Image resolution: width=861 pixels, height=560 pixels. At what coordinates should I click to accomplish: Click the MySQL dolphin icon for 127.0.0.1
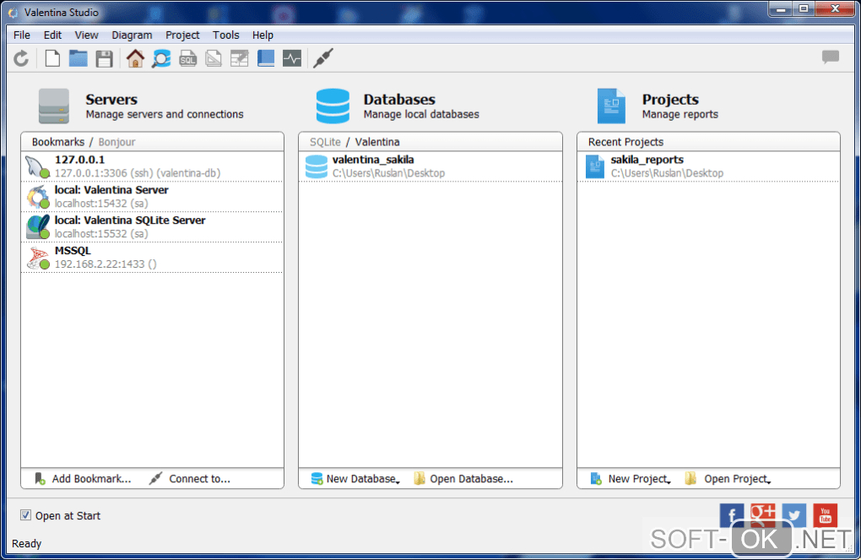pos(37,166)
